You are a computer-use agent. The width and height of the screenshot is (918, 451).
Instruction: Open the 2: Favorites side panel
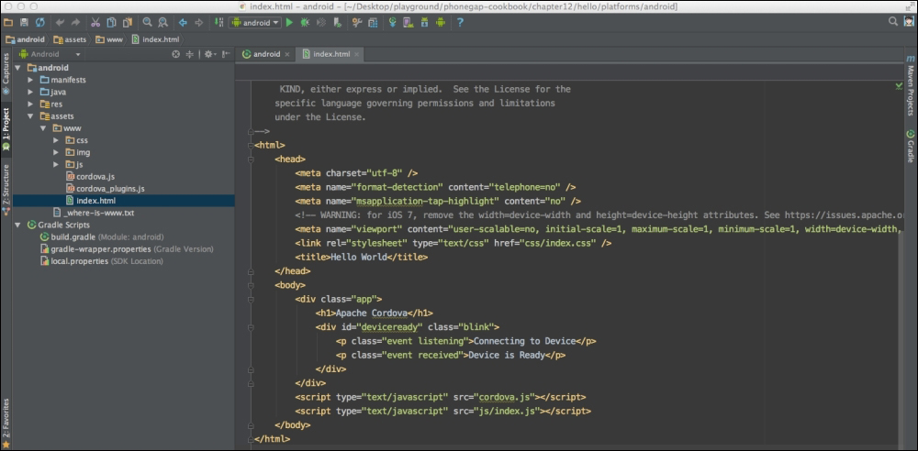click(x=6, y=423)
